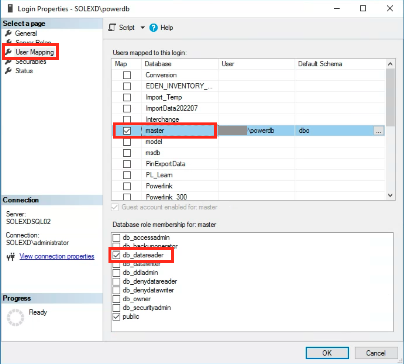Click the blue Help question mark icon
404x364 pixels.
coord(153,27)
